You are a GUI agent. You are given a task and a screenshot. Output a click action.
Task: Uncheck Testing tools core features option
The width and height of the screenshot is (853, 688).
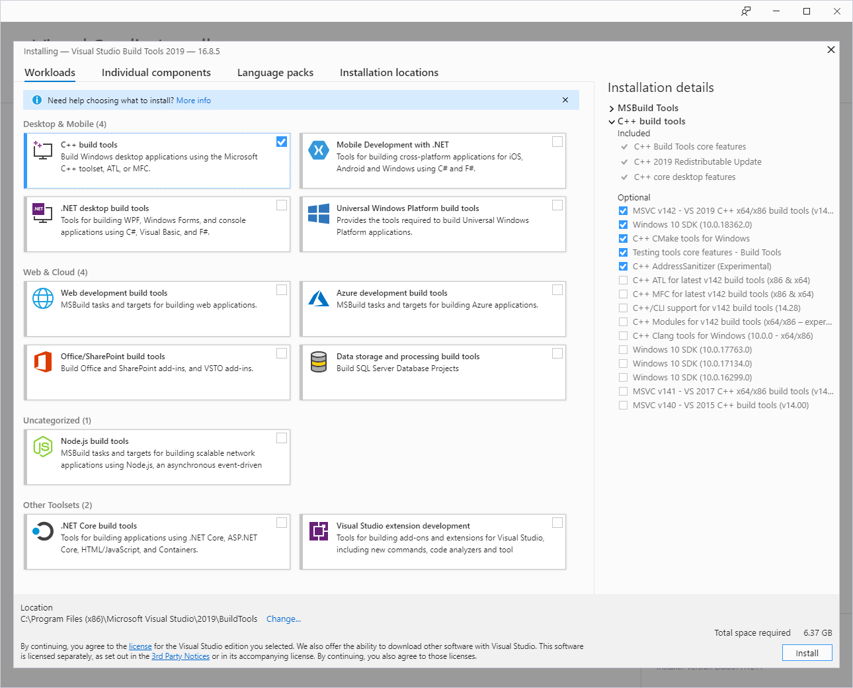[623, 253]
